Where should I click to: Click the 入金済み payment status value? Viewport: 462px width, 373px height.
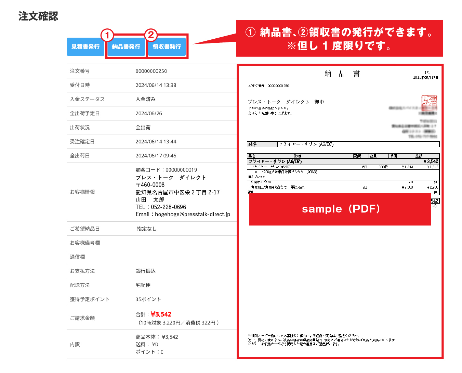tap(146, 99)
